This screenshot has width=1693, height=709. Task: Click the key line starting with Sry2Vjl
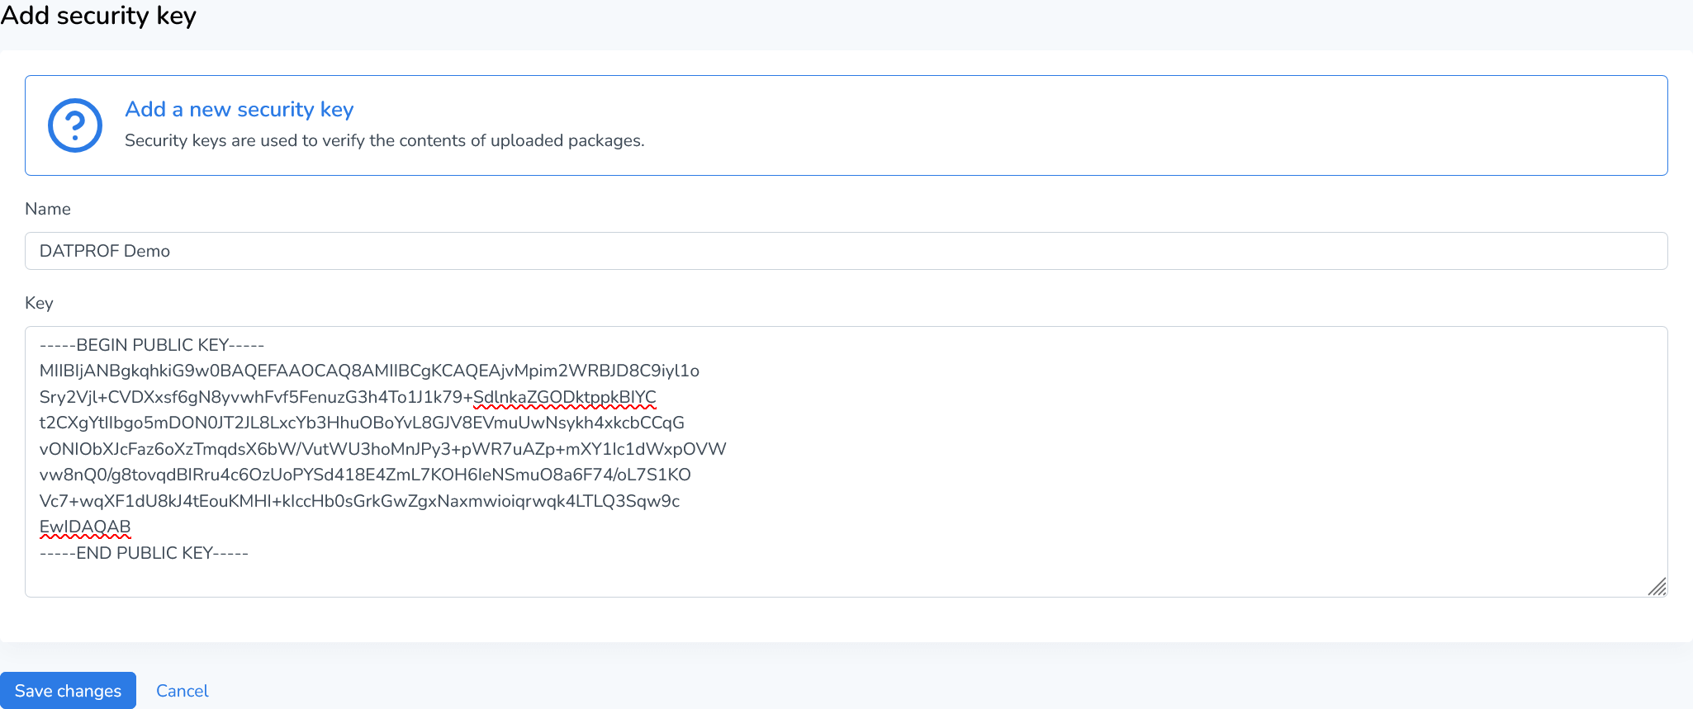248,397
